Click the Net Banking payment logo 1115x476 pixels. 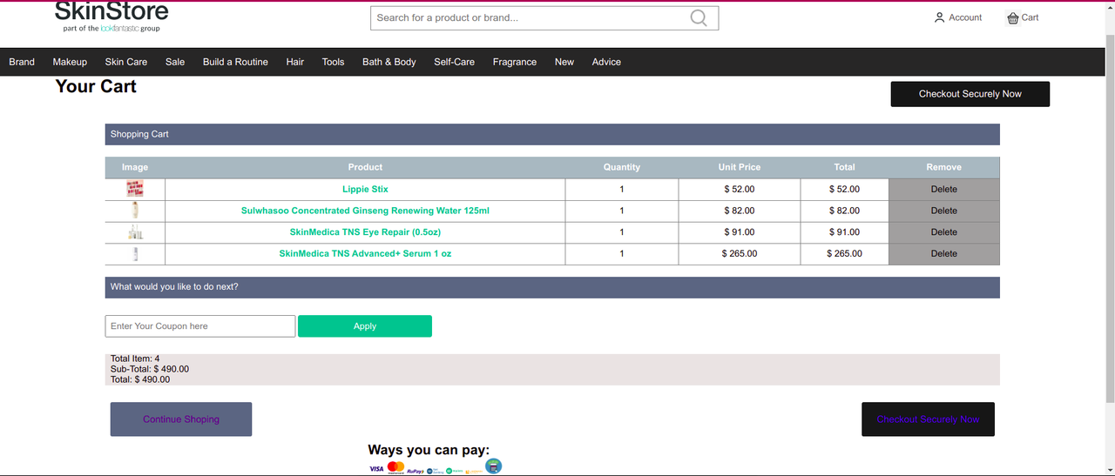pyautogui.click(x=435, y=470)
